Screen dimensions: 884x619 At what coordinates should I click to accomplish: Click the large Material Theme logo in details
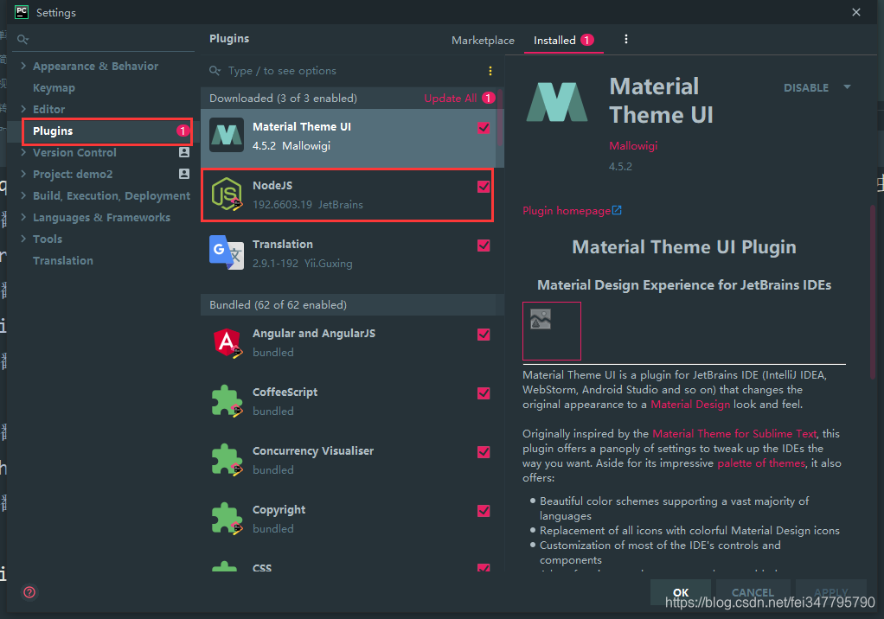coord(557,102)
